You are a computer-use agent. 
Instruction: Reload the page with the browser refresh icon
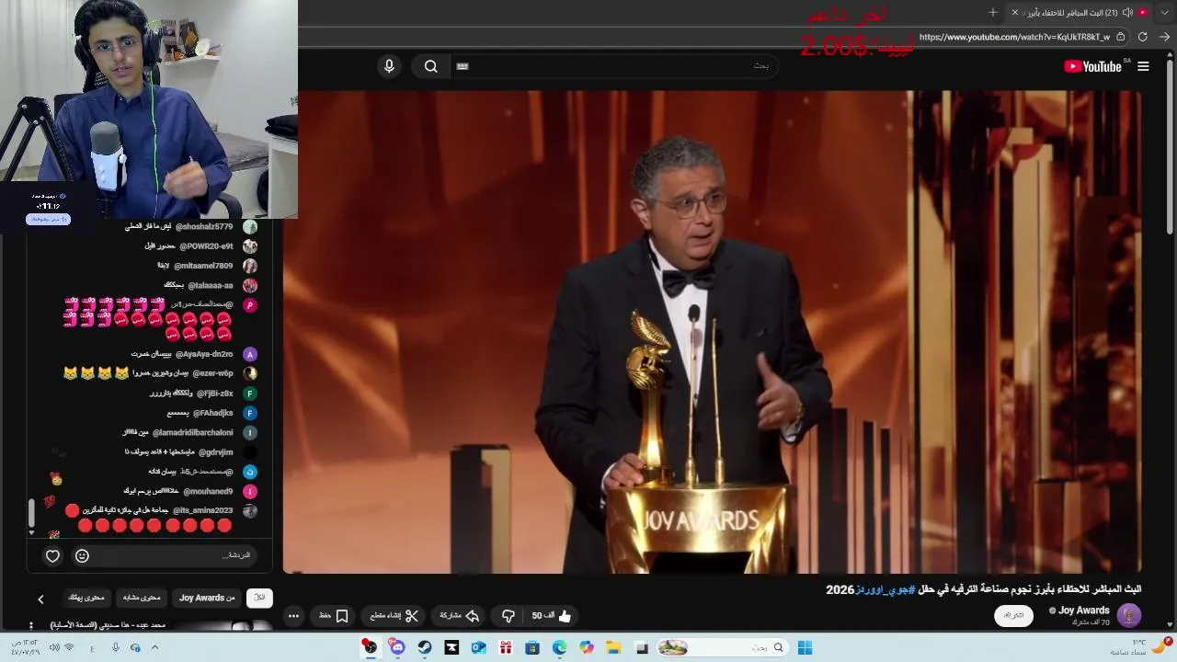pyautogui.click(x=1142, y=37)
